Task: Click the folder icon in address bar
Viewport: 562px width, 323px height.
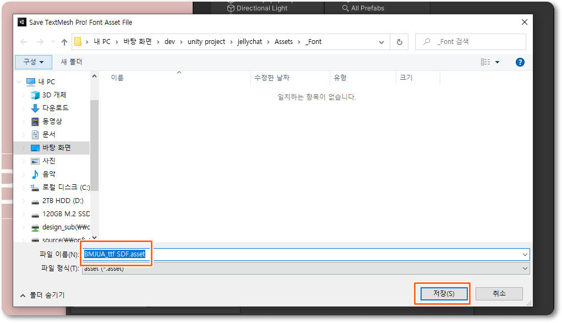Action: (78, 42)
